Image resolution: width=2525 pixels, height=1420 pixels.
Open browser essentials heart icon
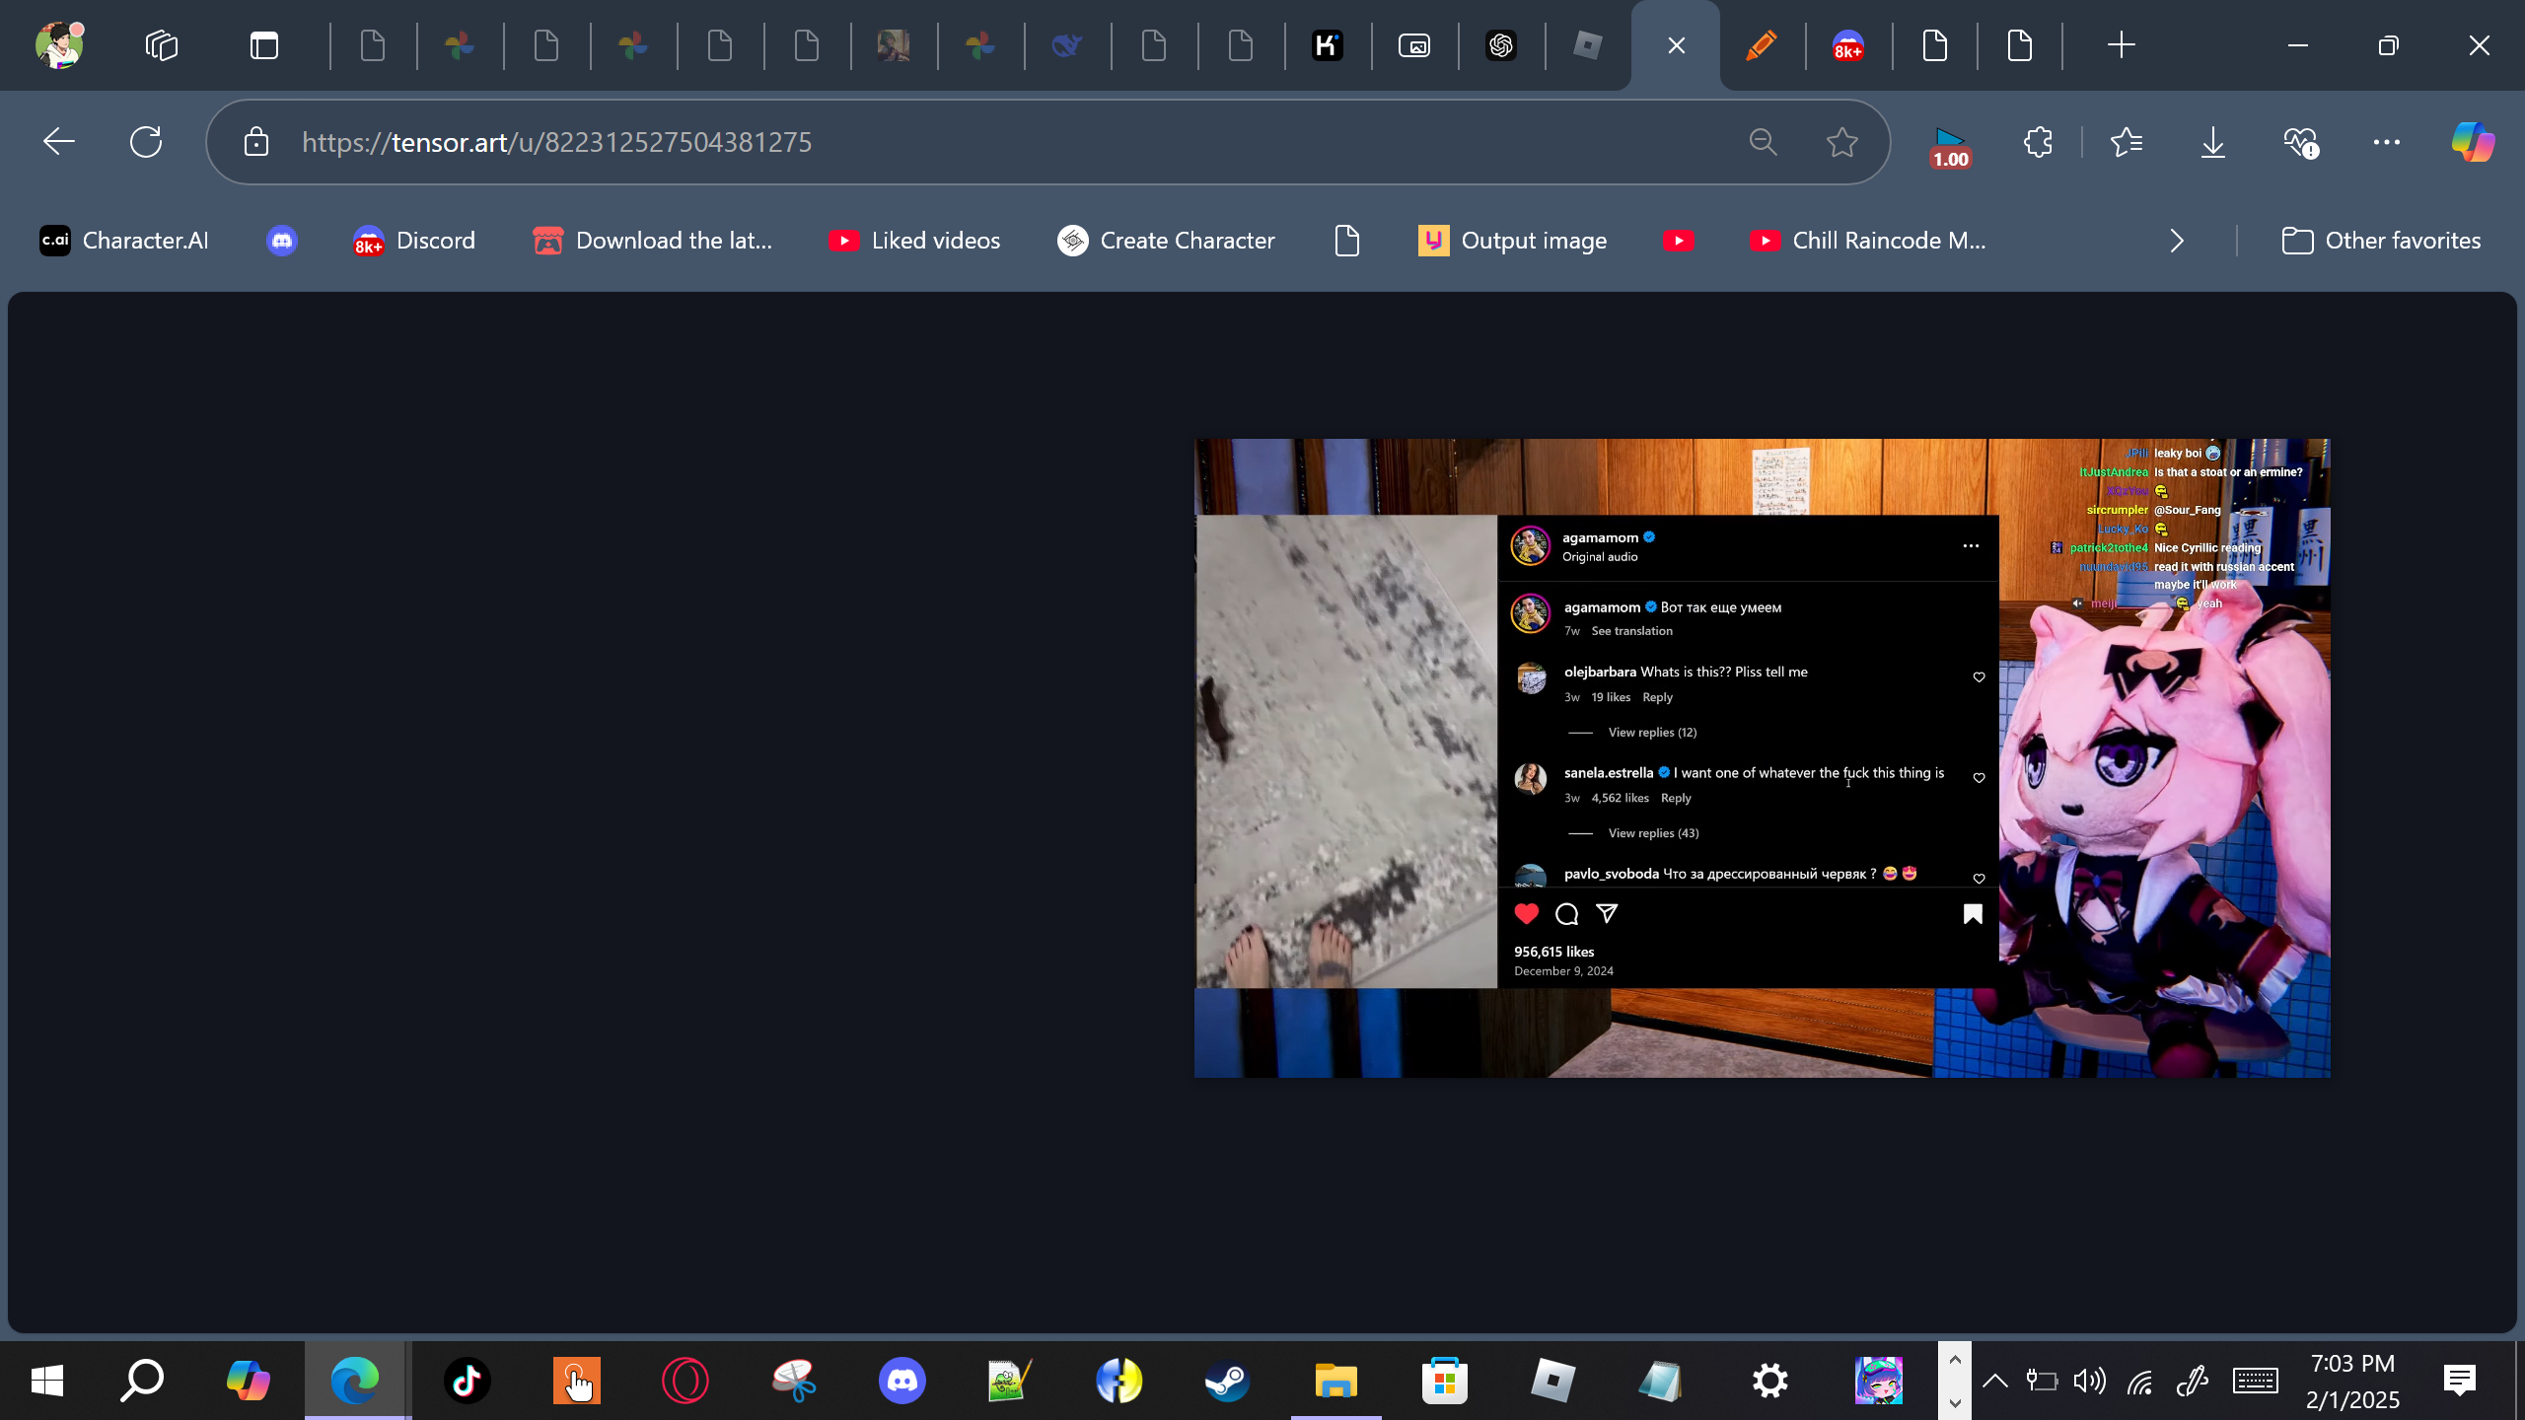(x=2300, y=142)
